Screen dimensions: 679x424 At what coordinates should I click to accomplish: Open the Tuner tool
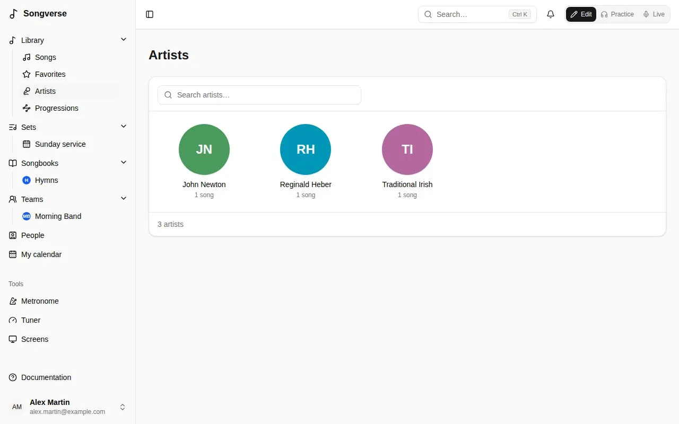tap(68, 320)
